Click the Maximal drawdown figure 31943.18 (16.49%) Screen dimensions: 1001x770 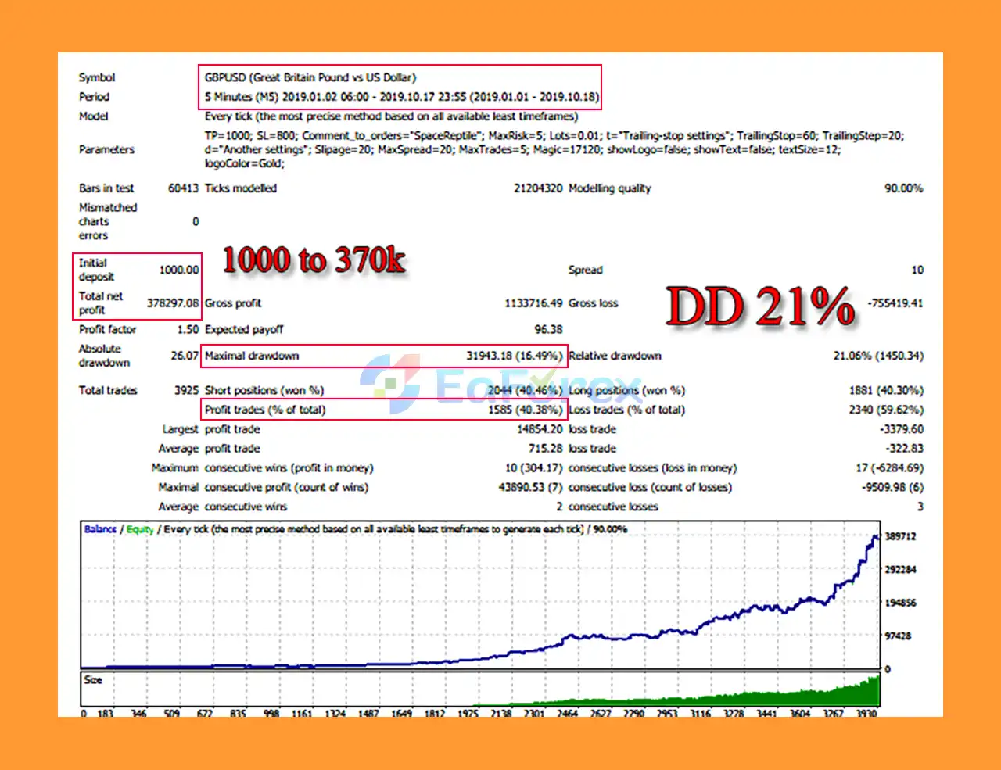pos(514,356)
